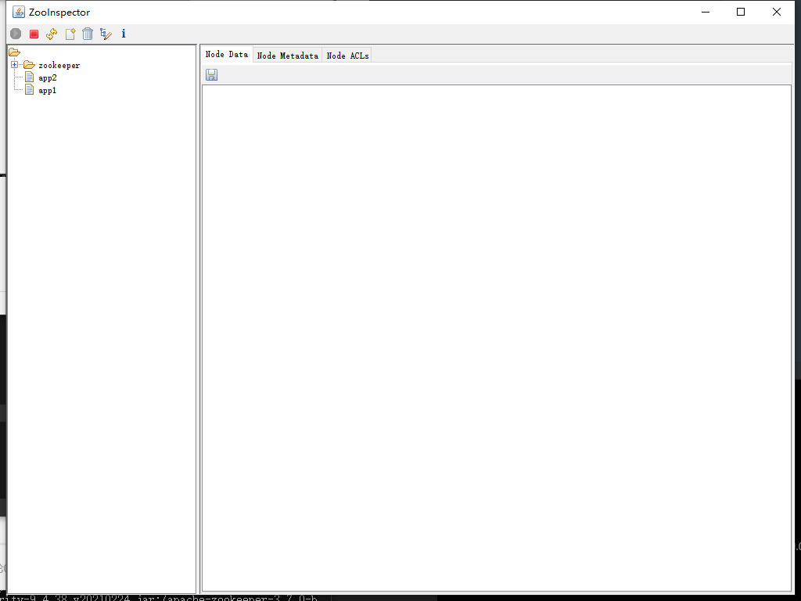
Task: Click the divider between tree and data panels
Action: click(x=199, y=313)
